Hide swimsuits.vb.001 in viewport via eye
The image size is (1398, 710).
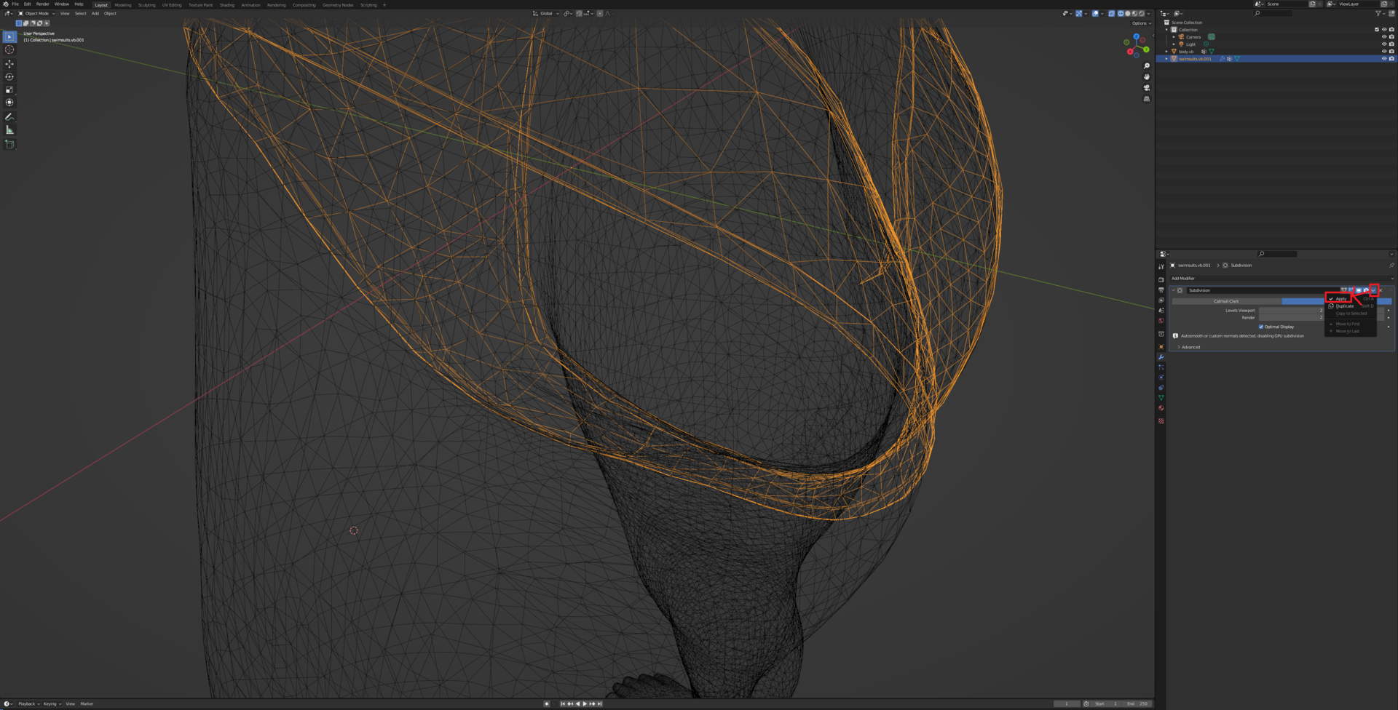1384,59
